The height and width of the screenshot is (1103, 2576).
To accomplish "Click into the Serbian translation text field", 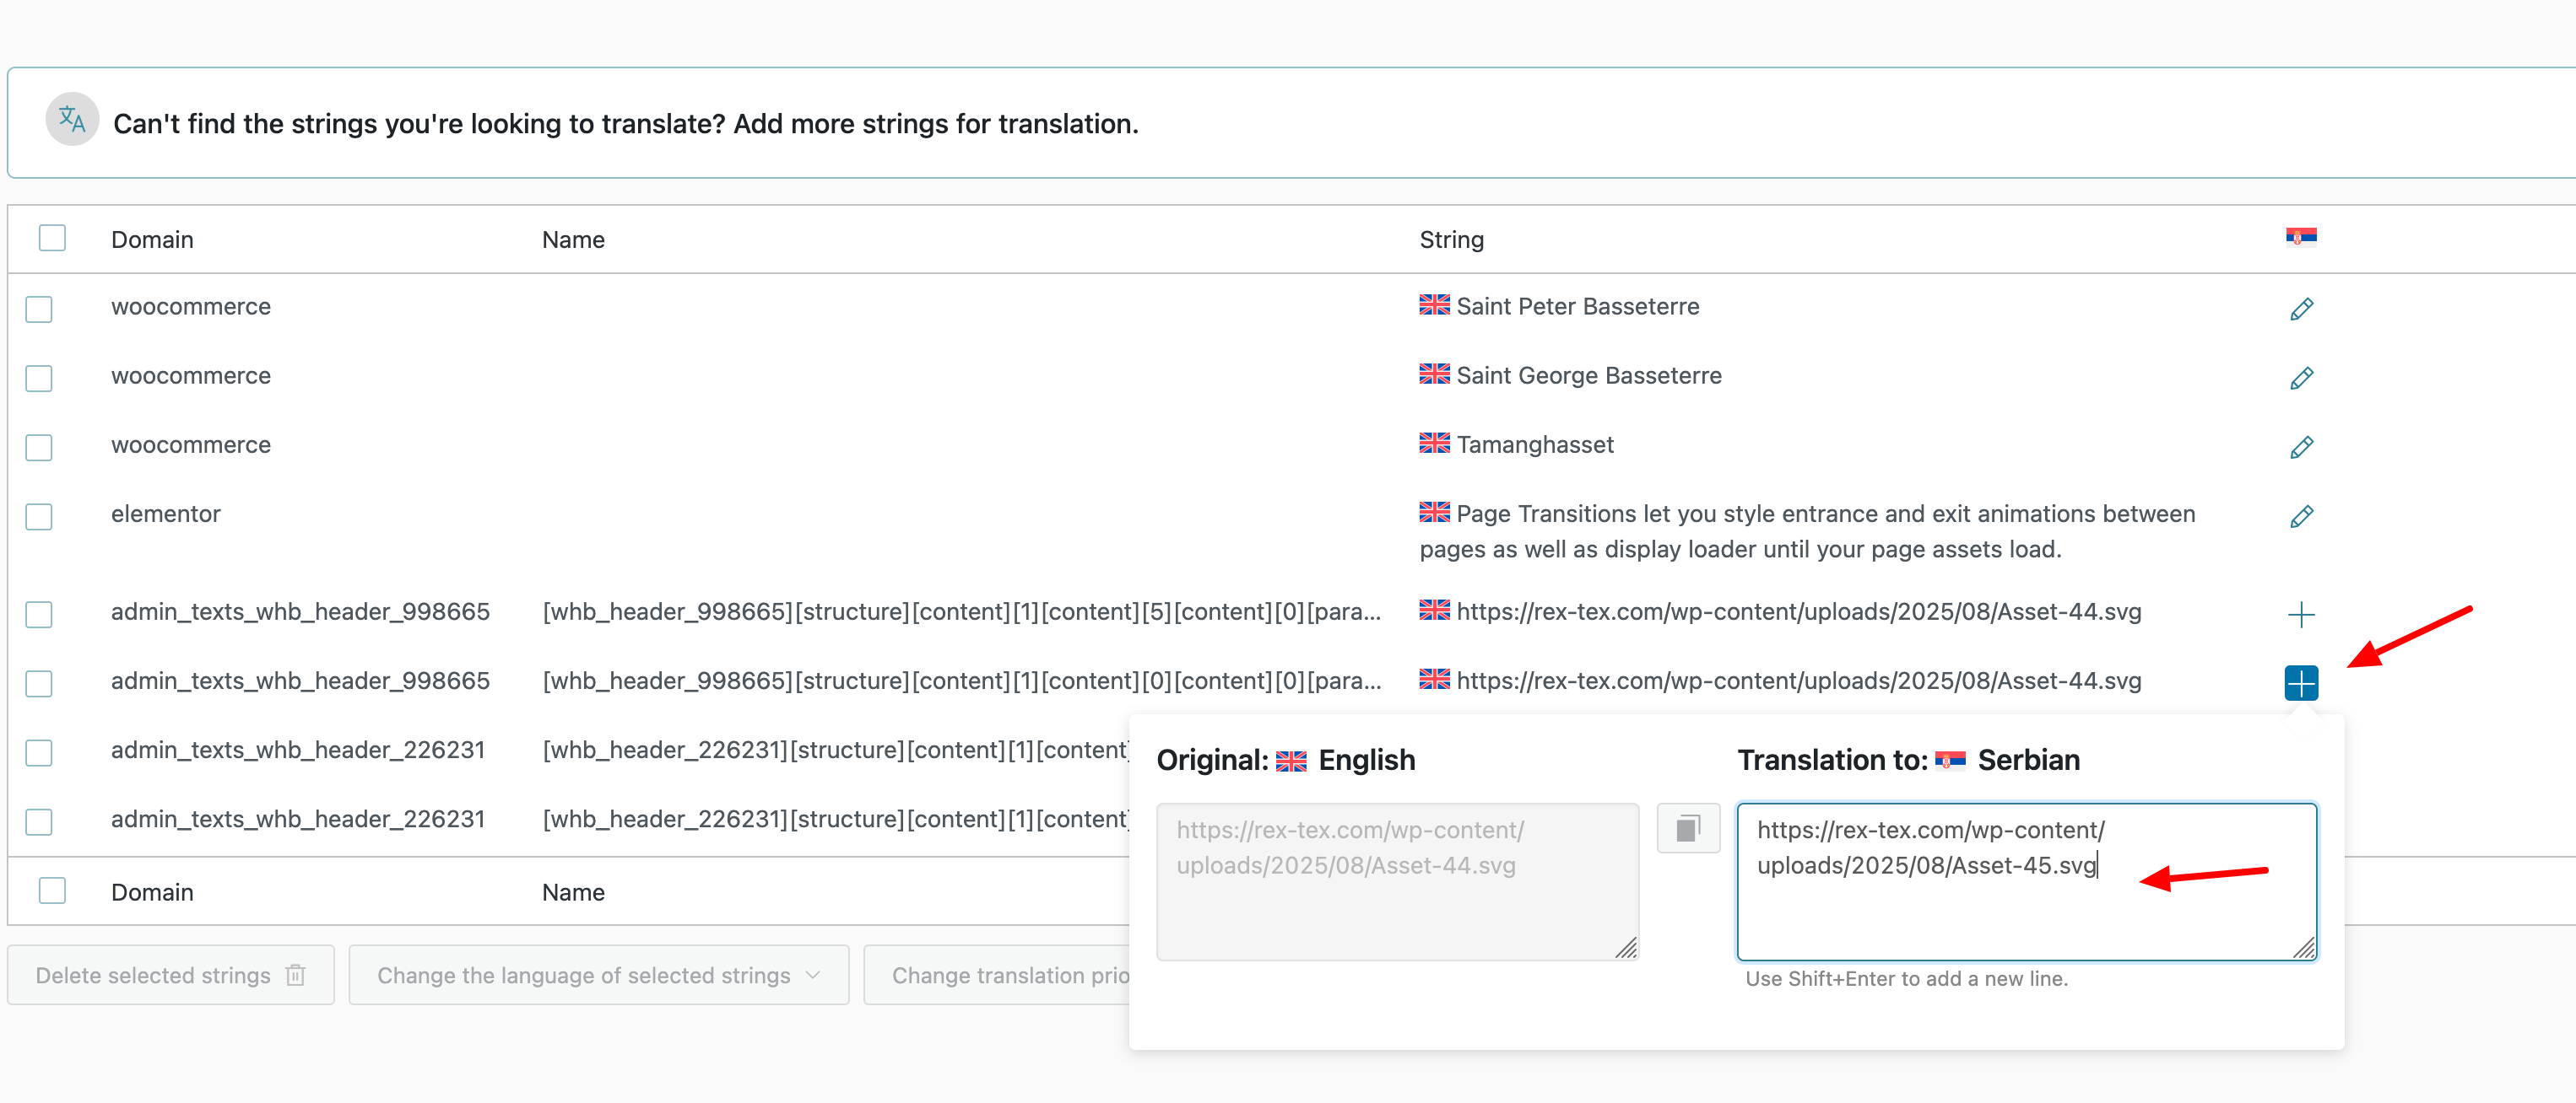I will coord(2026,899).
